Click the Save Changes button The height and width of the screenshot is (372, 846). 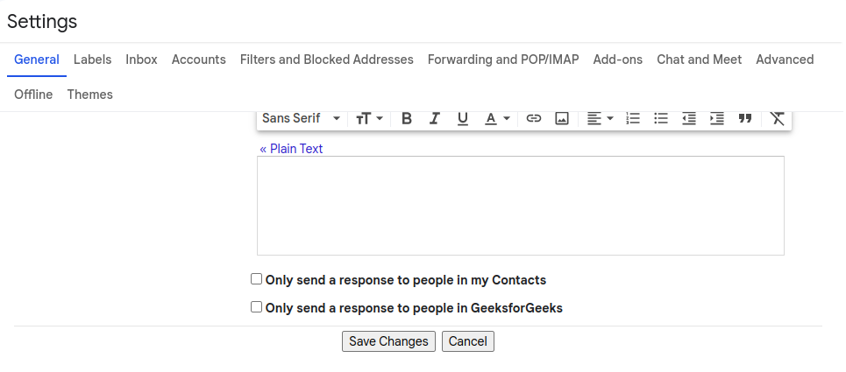click(388, 341)
